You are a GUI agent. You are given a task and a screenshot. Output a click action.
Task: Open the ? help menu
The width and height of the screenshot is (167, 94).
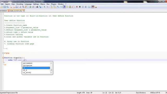(66, 4)
